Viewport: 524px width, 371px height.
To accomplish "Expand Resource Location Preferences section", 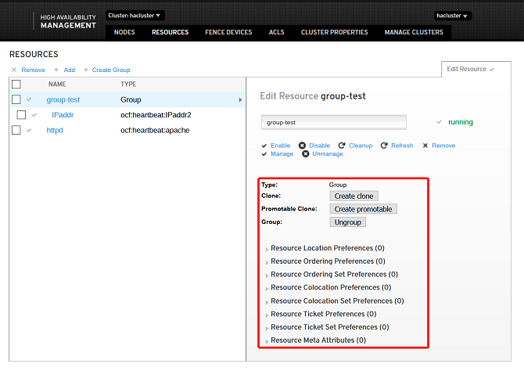I will (267, 249).
